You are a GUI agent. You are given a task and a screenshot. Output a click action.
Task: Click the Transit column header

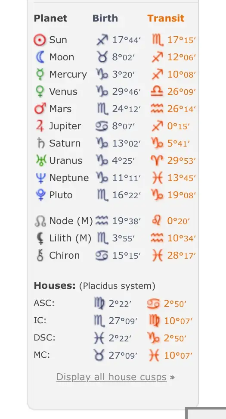click(x=166, y=18)
